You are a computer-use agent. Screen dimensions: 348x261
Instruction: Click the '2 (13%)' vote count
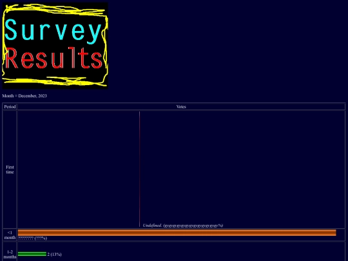pos(54,255)
